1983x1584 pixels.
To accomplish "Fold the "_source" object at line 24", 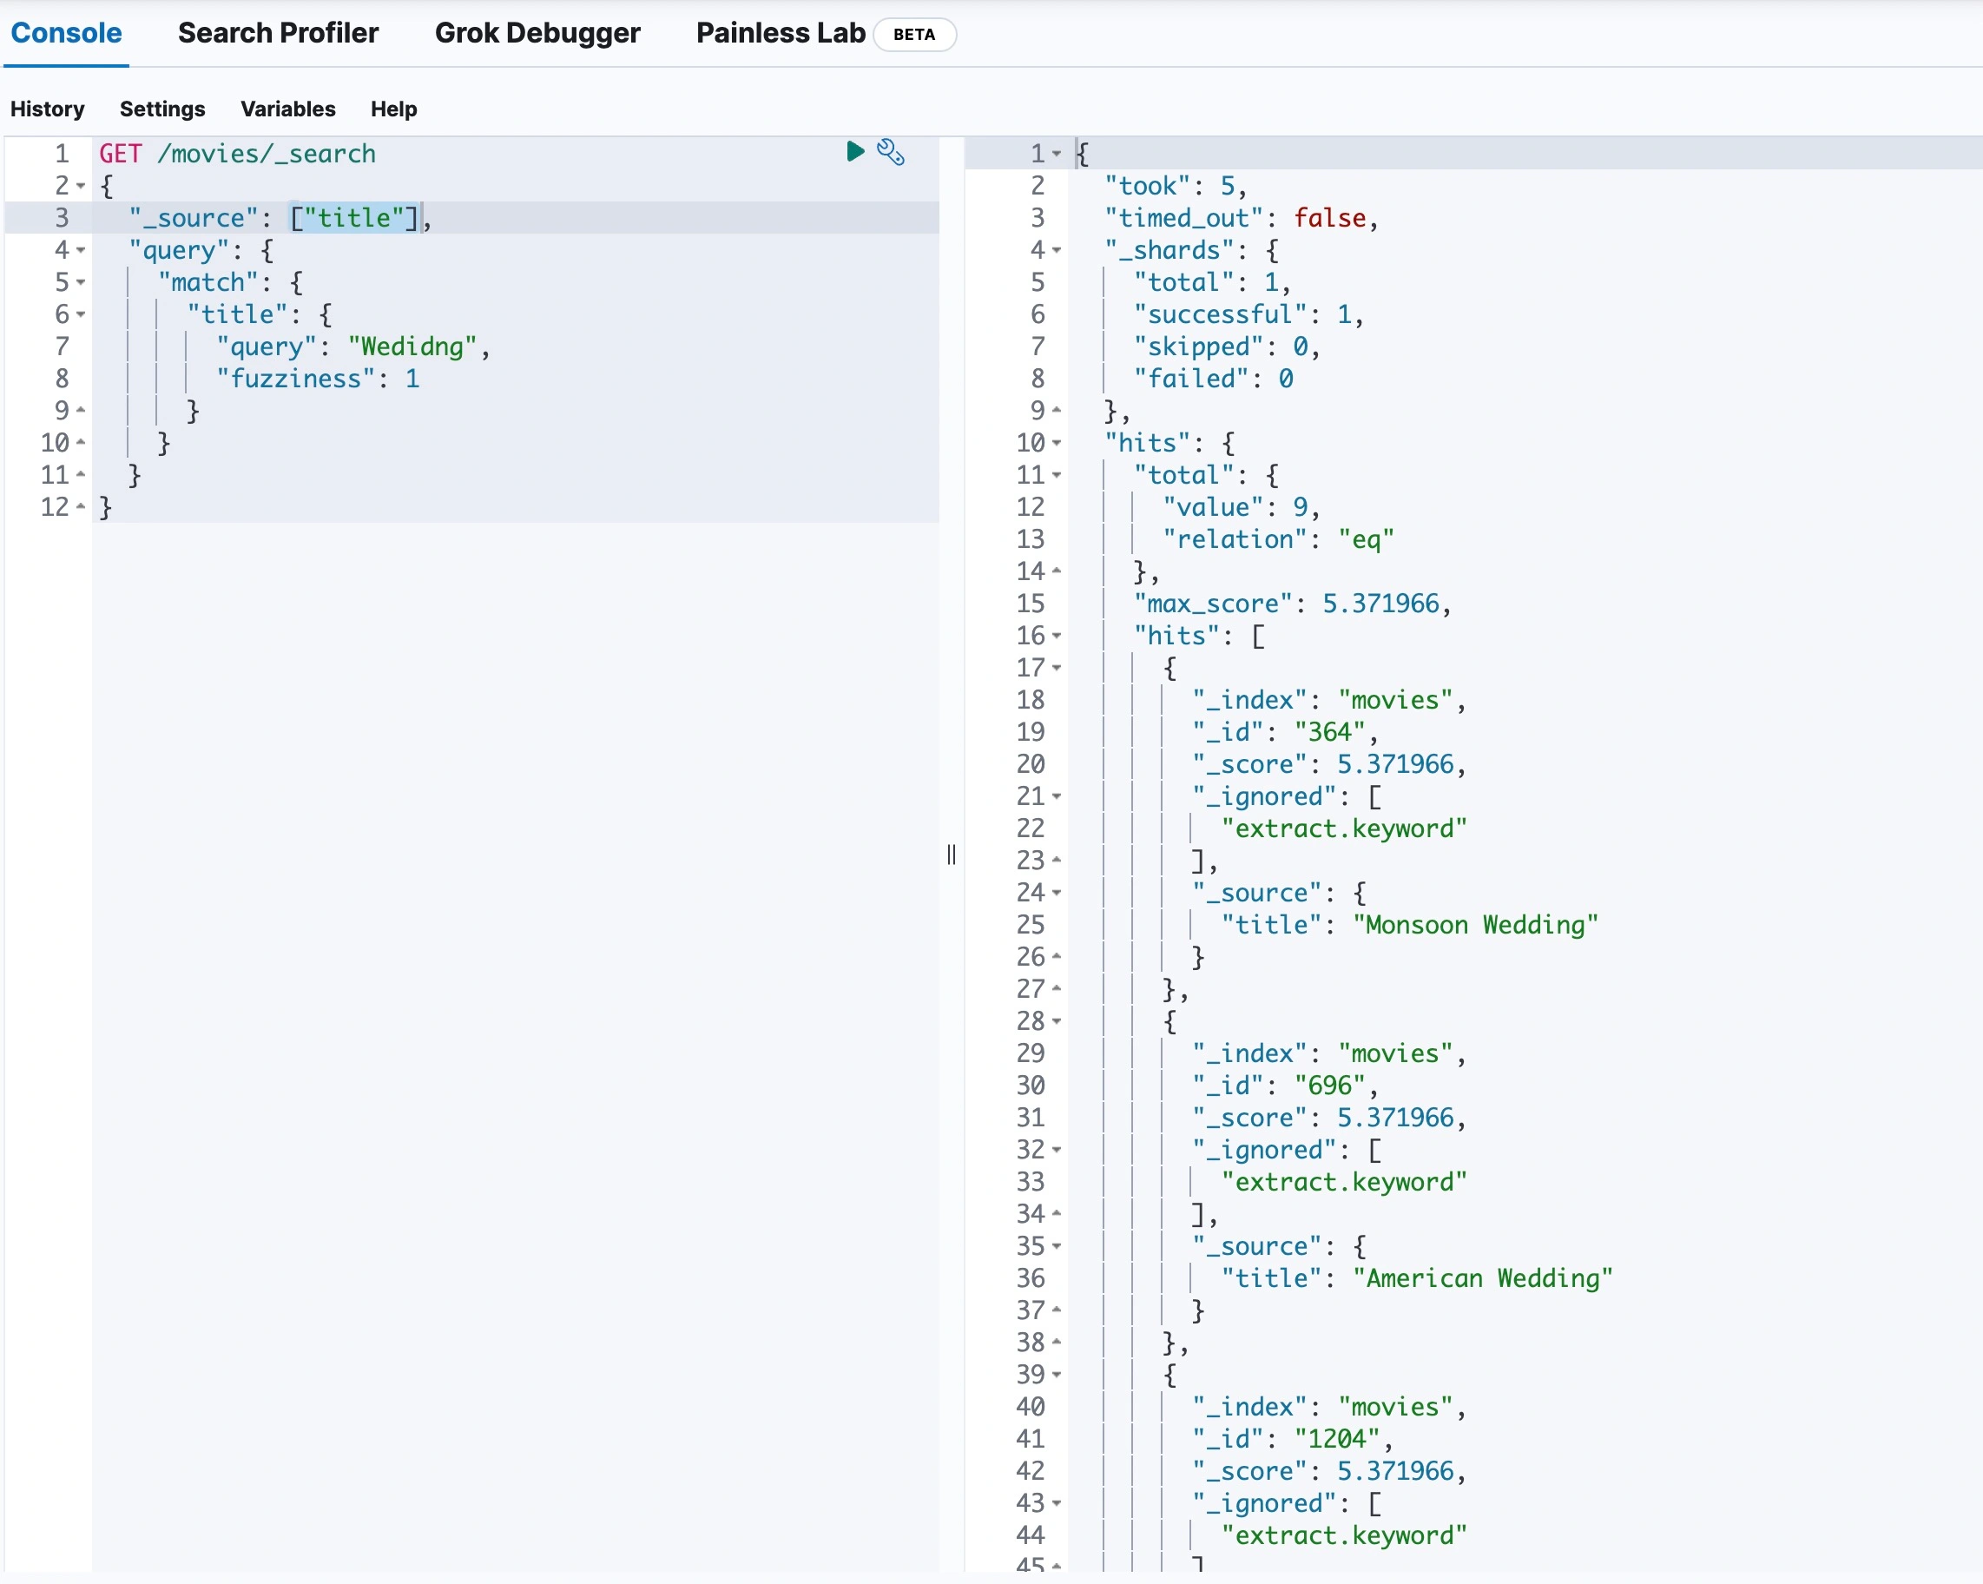I will tap(1057, 892).
